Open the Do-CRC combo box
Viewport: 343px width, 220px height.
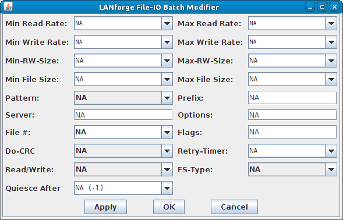123,151
